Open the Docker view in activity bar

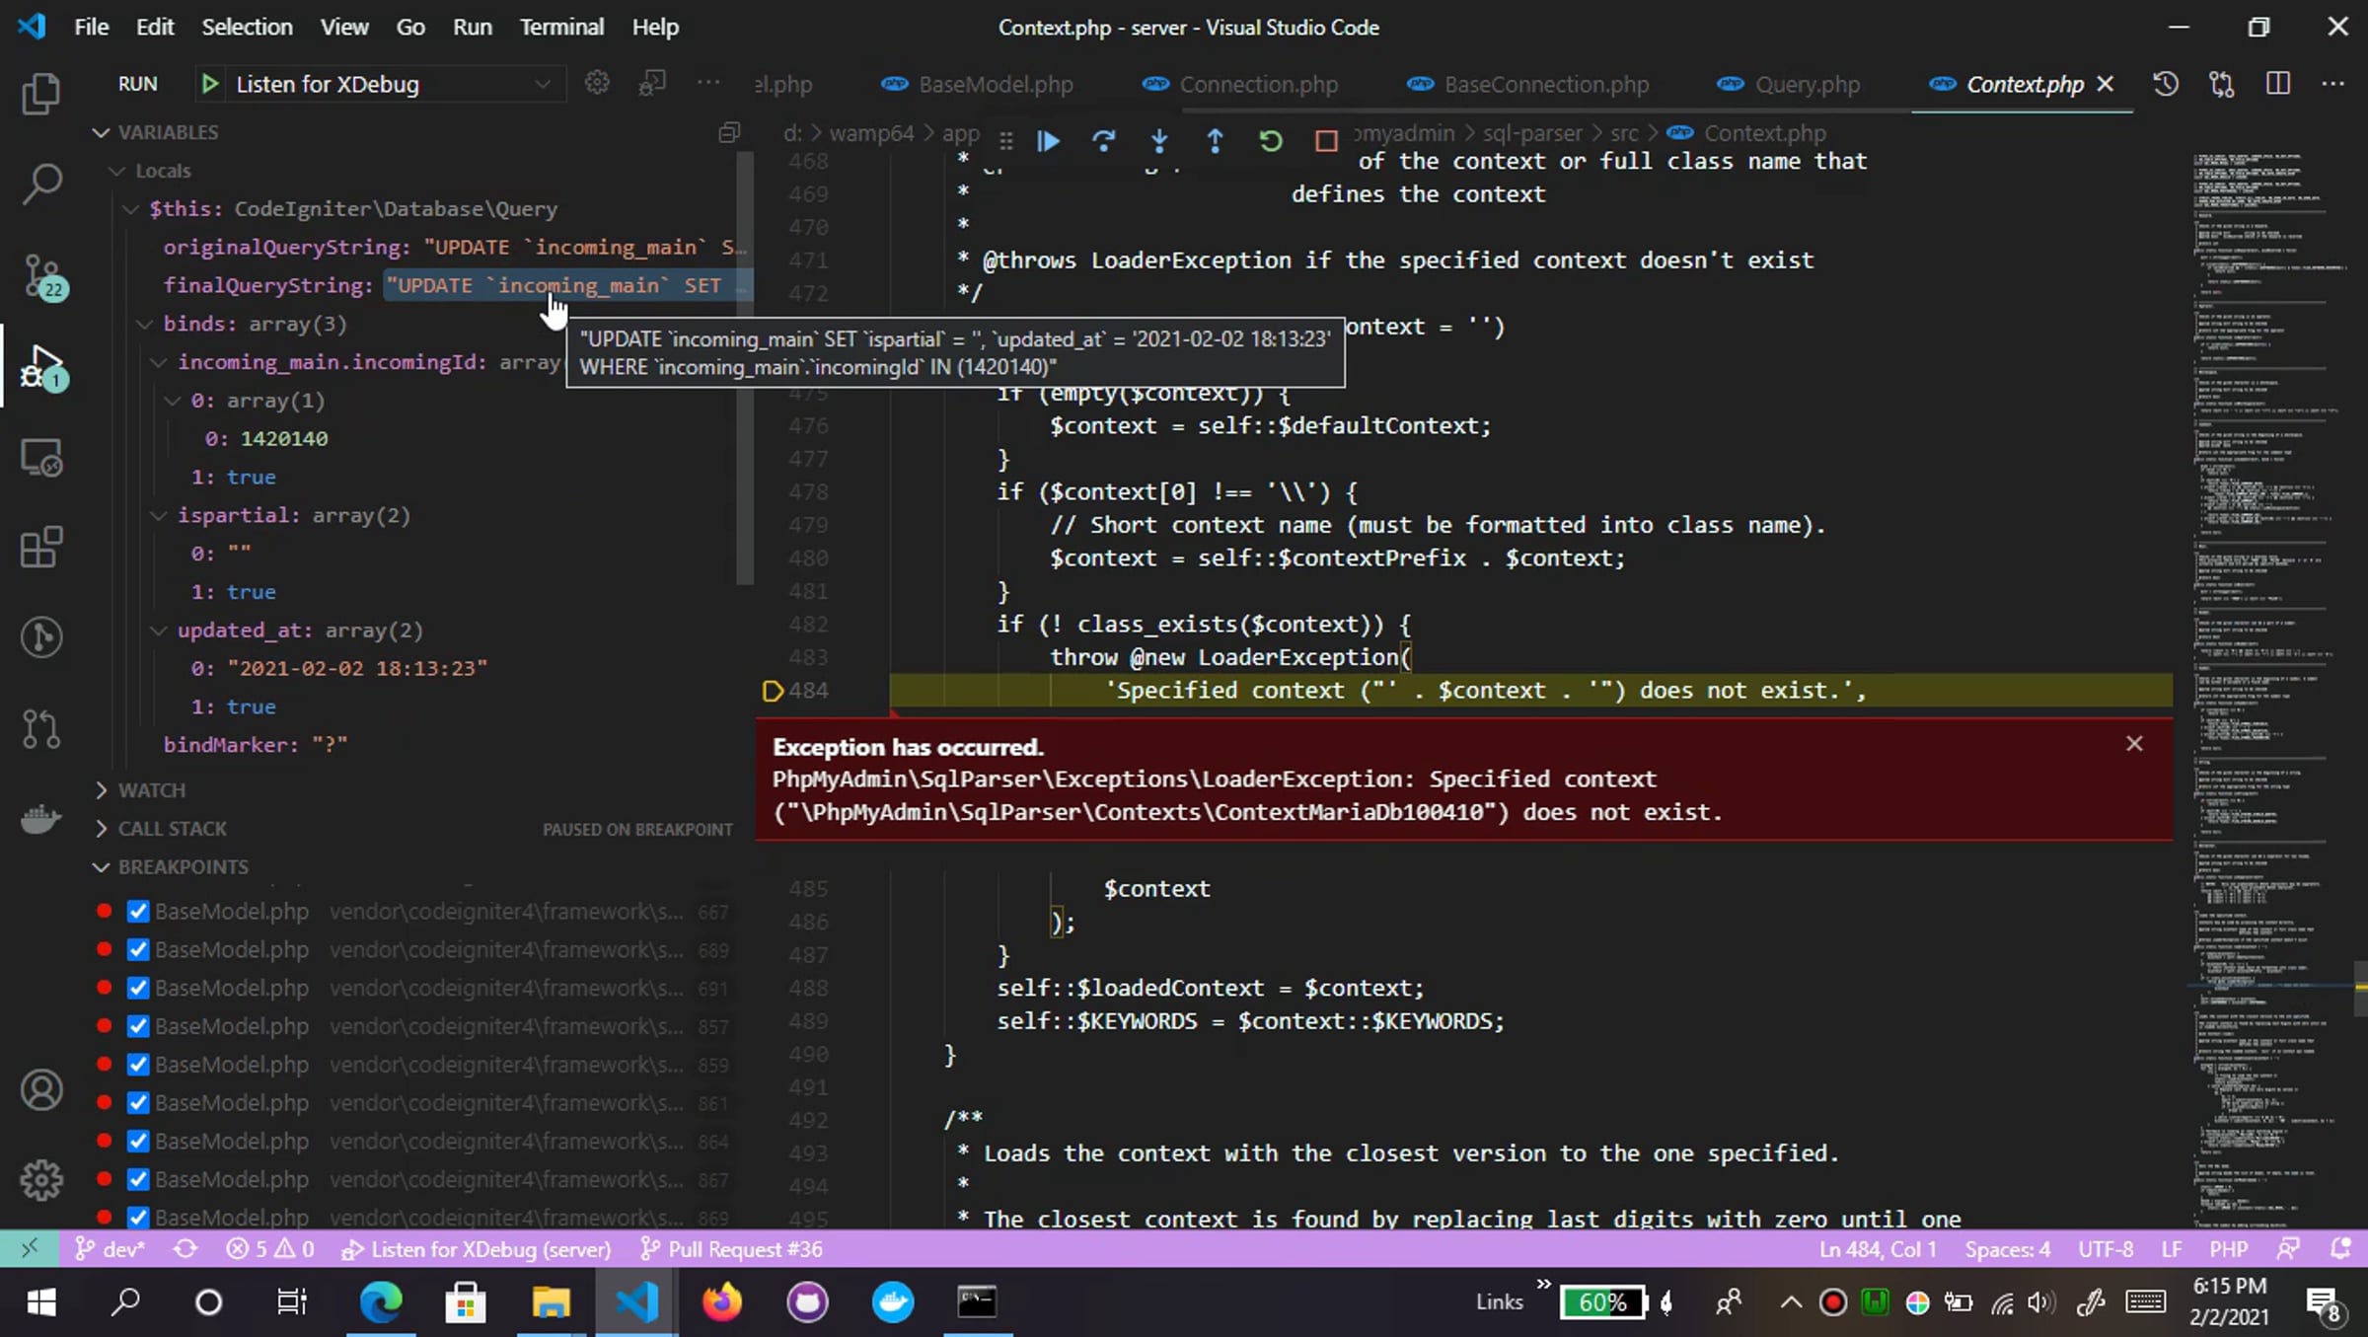point(41,818)
